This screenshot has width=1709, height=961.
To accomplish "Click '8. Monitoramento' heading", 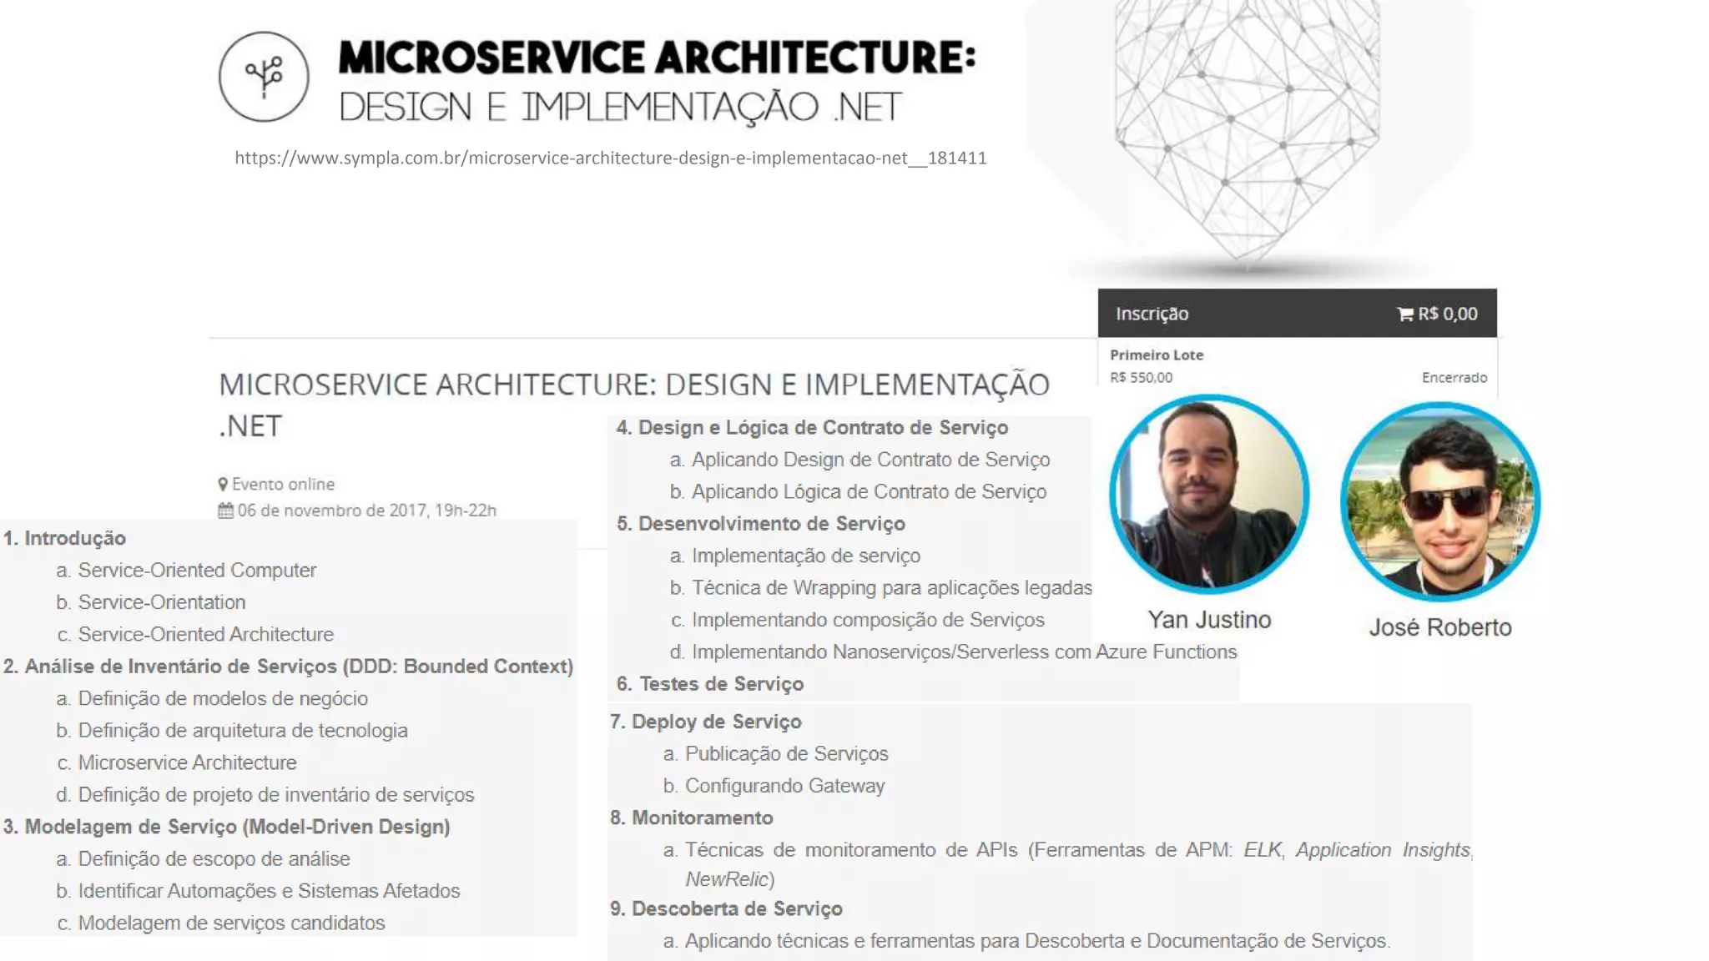I will [691, 818].
